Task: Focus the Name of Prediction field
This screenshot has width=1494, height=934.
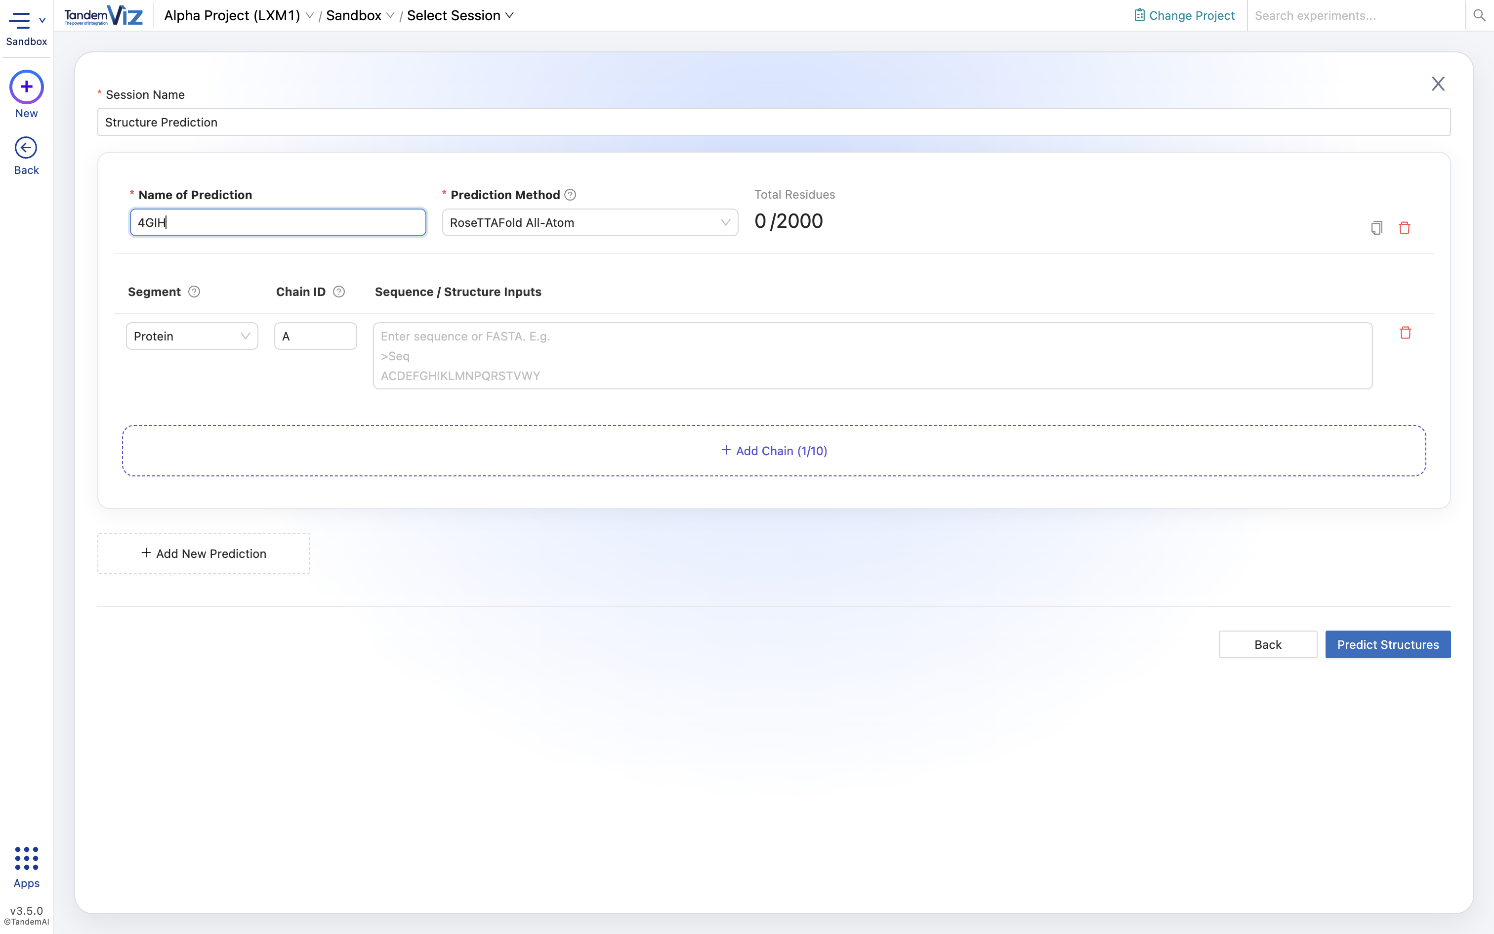Action: pyautogui.click(x=278, y=222)
